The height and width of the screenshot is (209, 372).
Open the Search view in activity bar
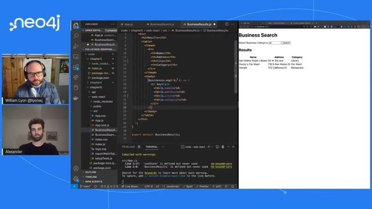76,36
